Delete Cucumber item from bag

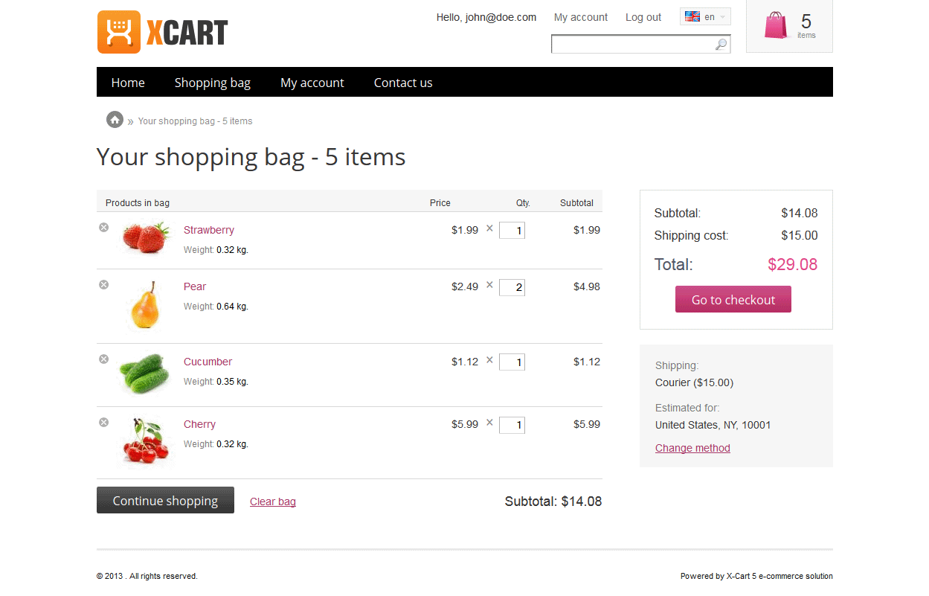[104, 359]
